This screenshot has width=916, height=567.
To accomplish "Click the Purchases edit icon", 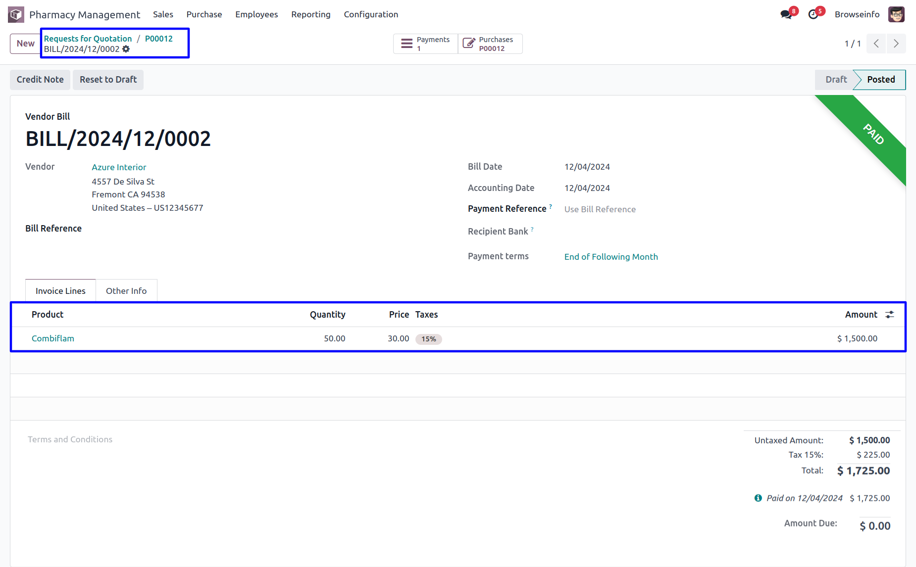I will [468, 44].
